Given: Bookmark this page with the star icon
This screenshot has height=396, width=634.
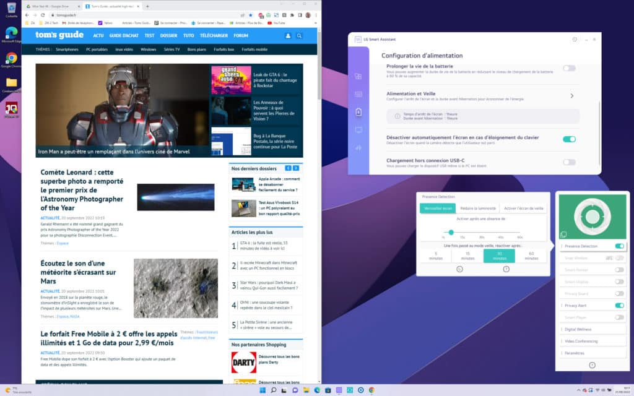Looking at the screenshot, I should click(250, 15).
